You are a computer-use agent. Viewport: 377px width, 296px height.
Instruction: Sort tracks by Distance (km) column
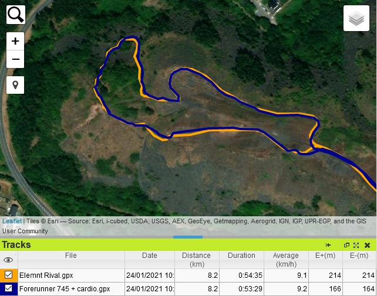(x=196, y=259)
